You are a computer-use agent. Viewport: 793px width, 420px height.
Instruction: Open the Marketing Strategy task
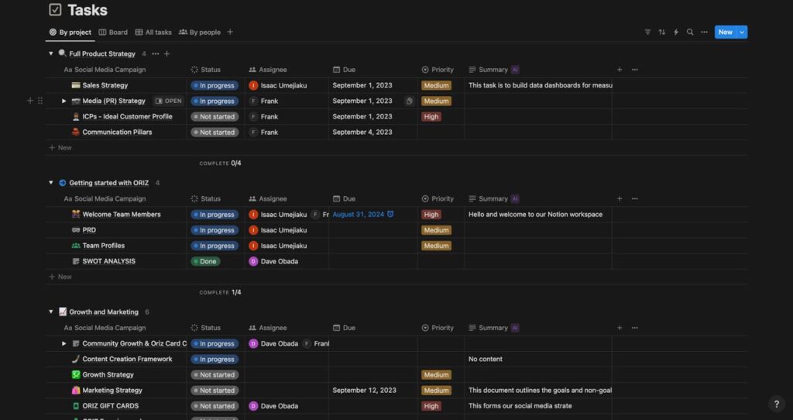click(112, 390)
